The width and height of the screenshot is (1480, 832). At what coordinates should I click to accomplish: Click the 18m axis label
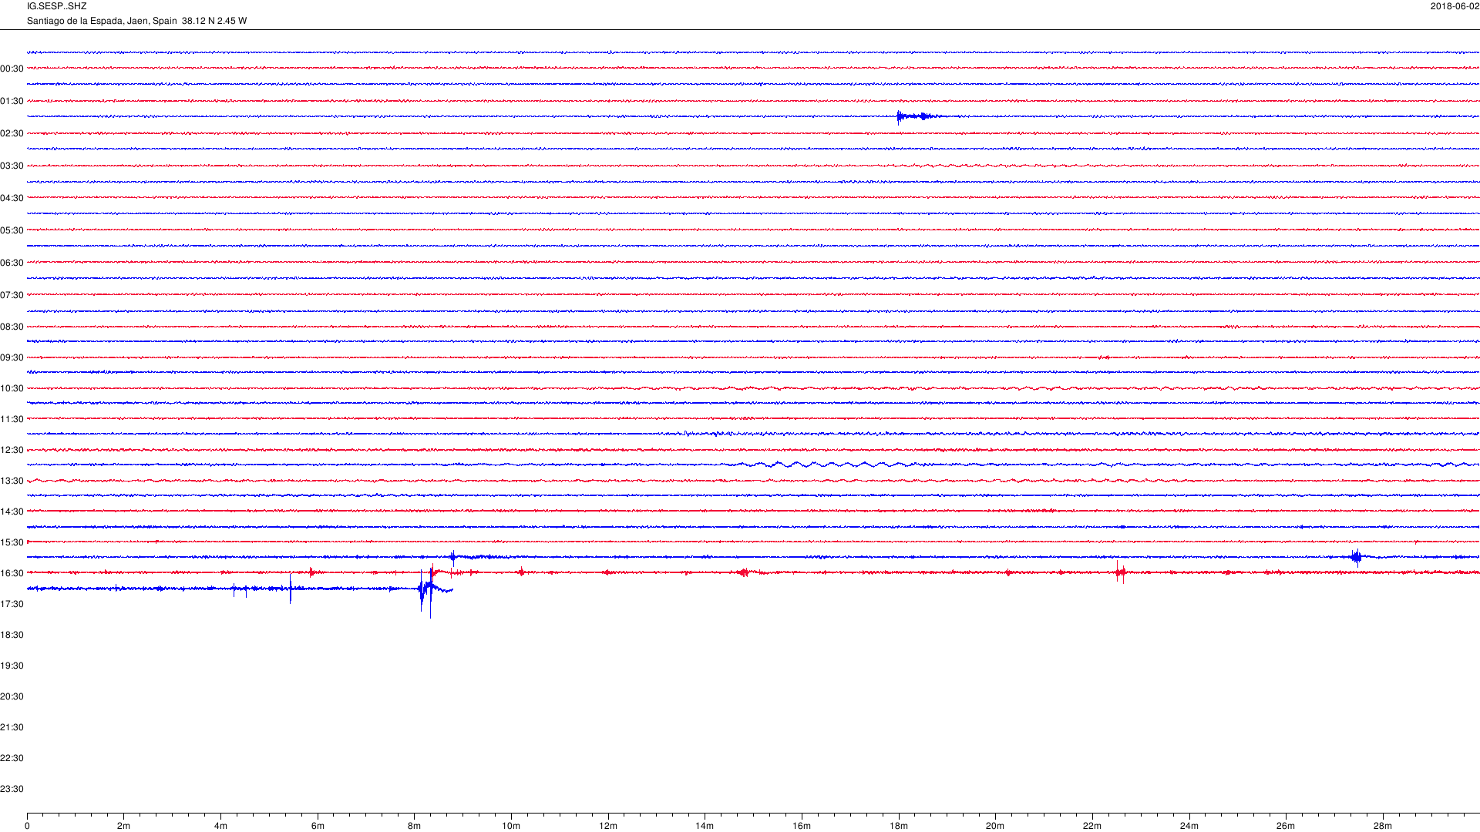point(899,826)
